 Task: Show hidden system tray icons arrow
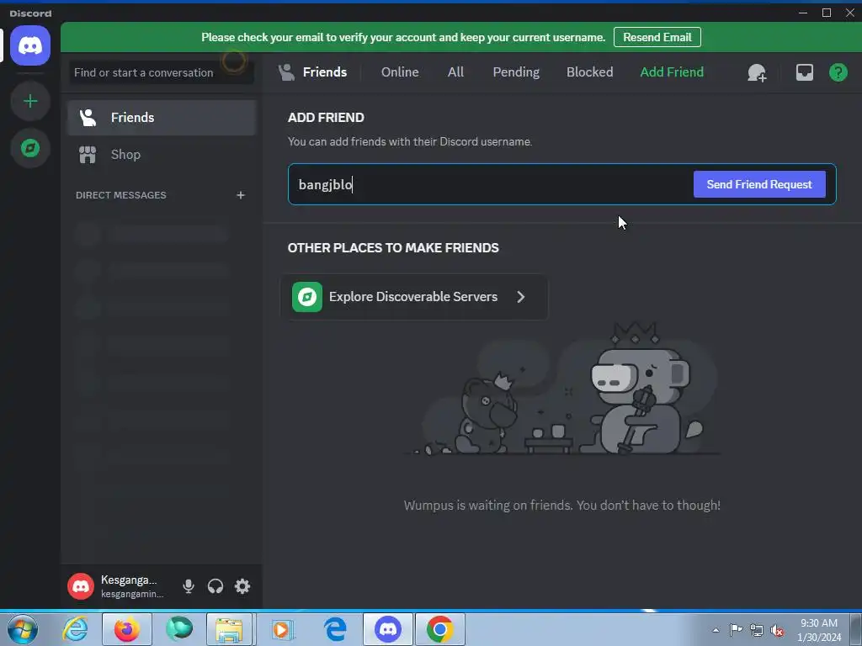pyautogui.click(x=716, y=630)
